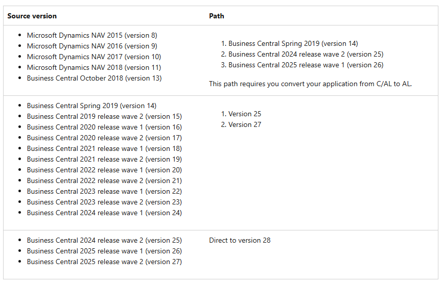Screen dimensions: 443x285
Task: Select Business Central 2022 release wave 2 (version 21)
Action: (104, 180)
